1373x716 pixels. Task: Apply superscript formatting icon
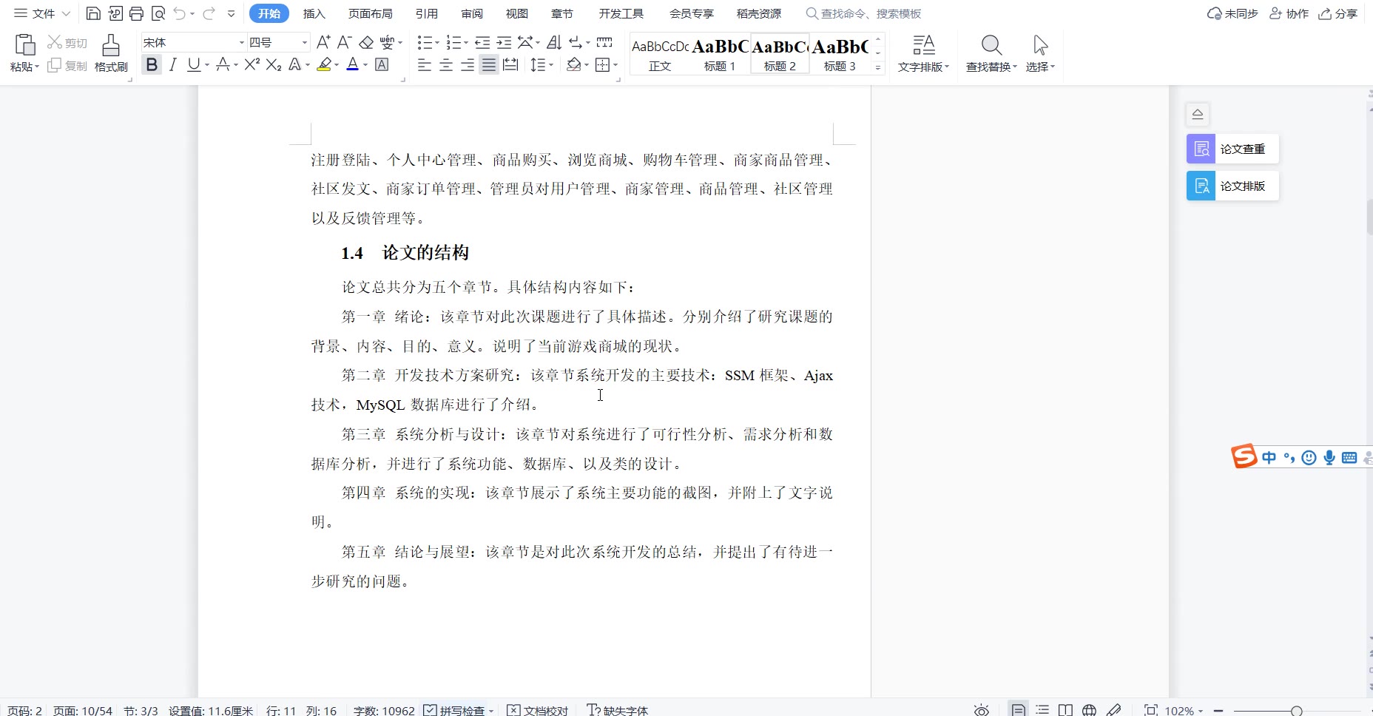(252, 65)
